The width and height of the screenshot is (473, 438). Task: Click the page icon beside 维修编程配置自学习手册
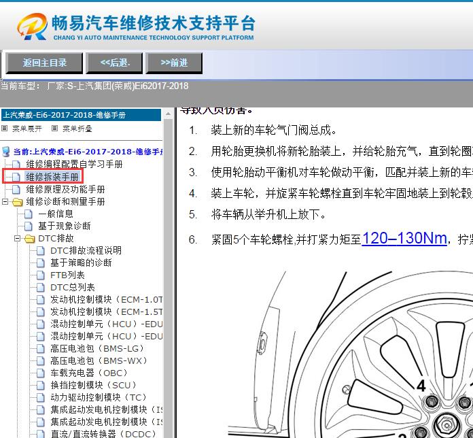(16, 165)
